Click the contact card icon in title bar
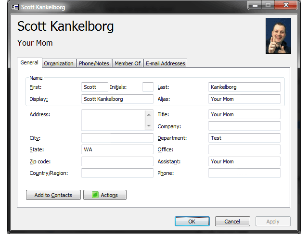The height and width of the screenshot is (234, 308). pyautogui.click(x=14, y=7)
